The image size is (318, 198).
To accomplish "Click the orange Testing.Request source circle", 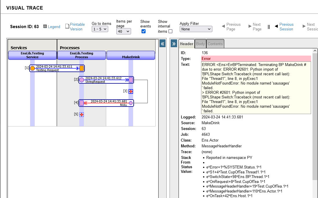I will (x=32, y=68).
